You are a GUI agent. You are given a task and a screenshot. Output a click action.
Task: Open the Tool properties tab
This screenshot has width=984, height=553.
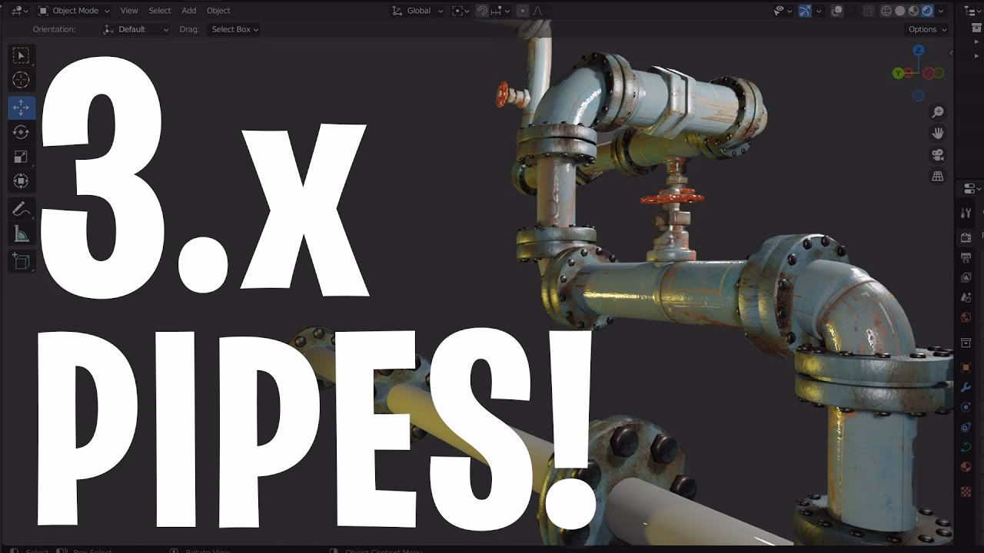966,214
